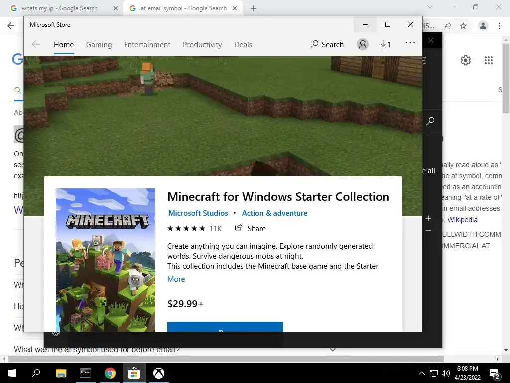Open Store more options ellipsis
The image size is (510, 383).
click(410, 43)
